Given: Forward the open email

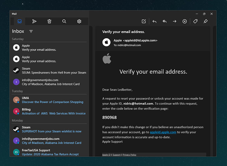Looking at the screenshot, I should tap(174, 21).
